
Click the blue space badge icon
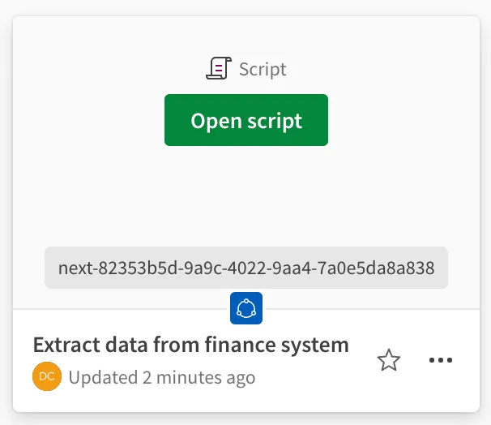coord(246,308)
